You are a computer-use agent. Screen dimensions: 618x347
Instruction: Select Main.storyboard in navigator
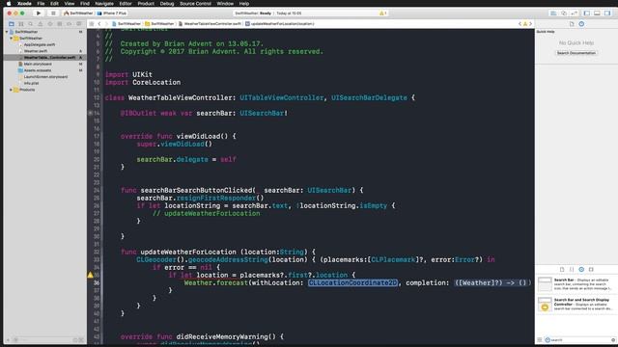(38, 64)
